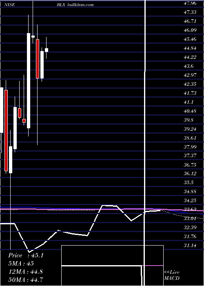Screen dimensions: 204x286
Task: Click the 34.25 price axis label
Action: (190, 201)
